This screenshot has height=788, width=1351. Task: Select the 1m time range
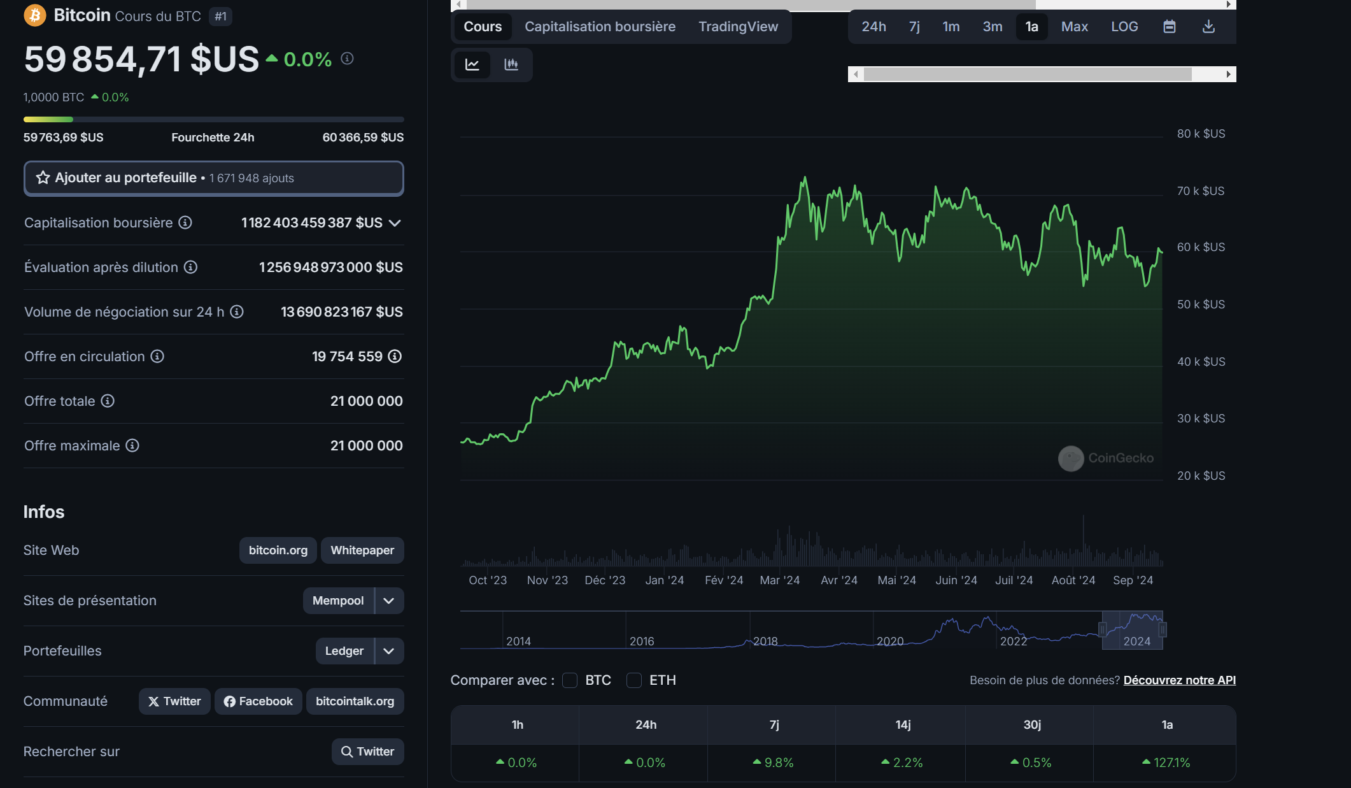(951, 27)
